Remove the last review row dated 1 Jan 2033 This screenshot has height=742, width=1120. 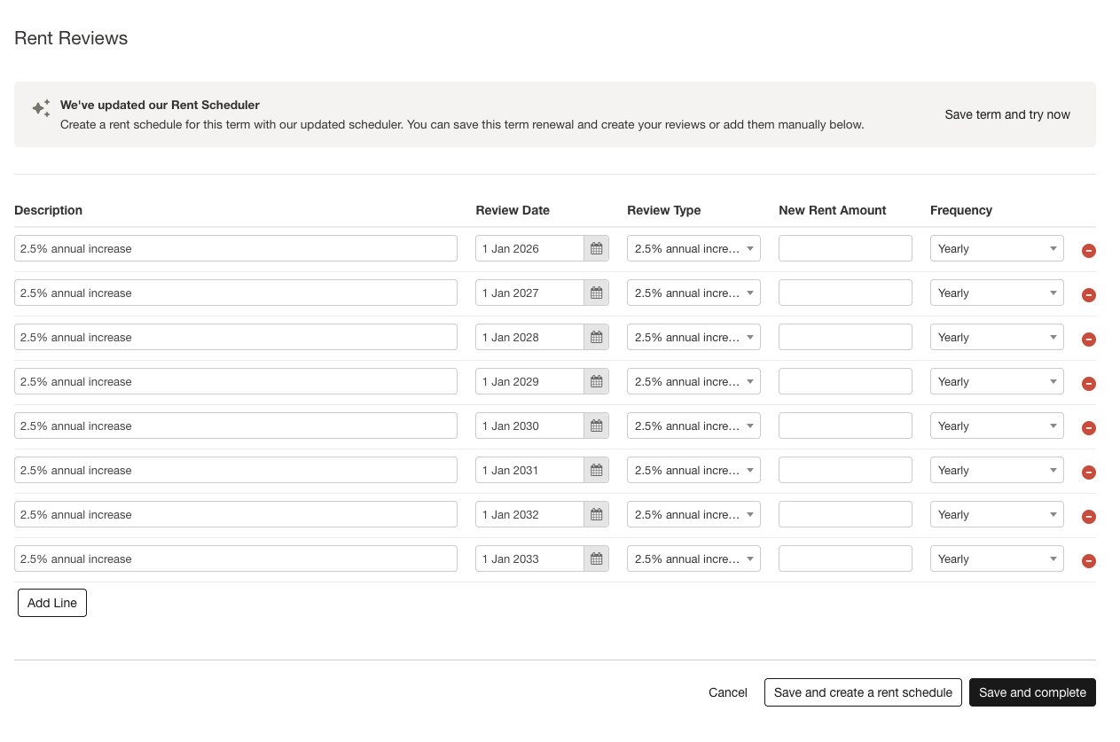pos(1088,561)
